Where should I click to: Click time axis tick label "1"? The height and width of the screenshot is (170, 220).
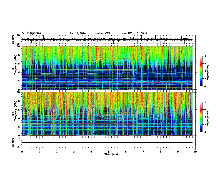(x=39, y=152)
